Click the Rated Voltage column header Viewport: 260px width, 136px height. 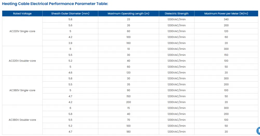[22, 13]
